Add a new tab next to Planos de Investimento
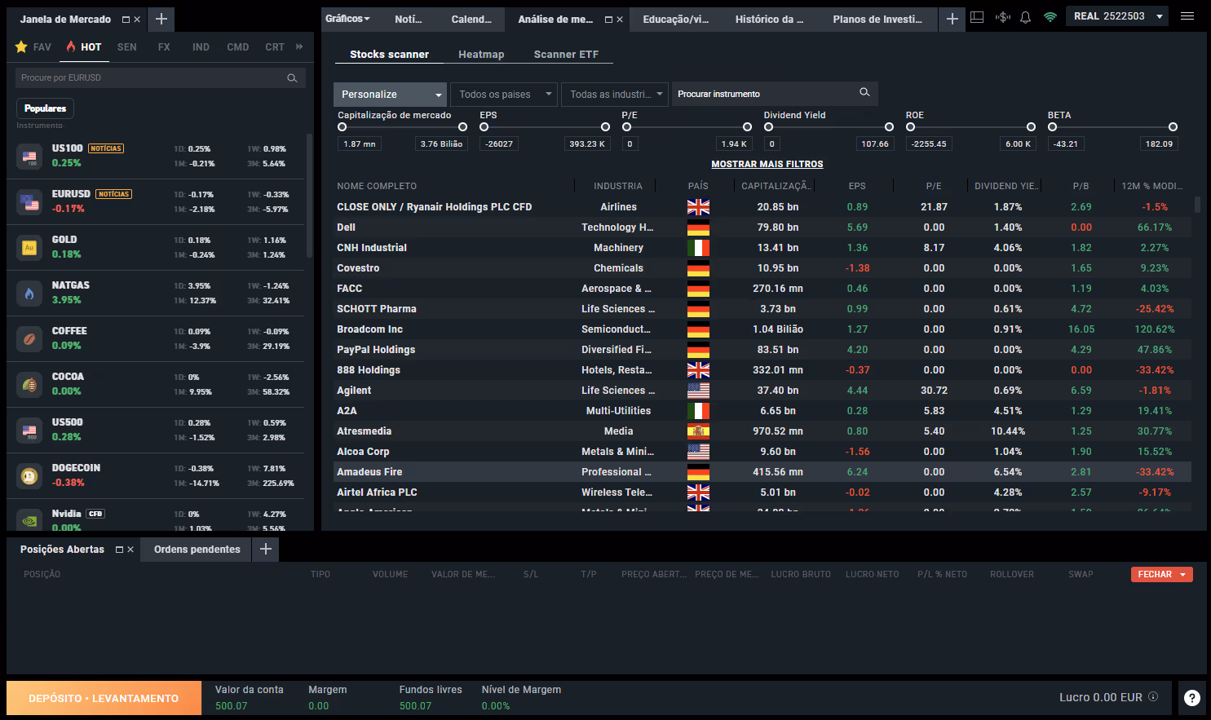The height and width of the screenshot is (720, 1211). pos(952,18)
